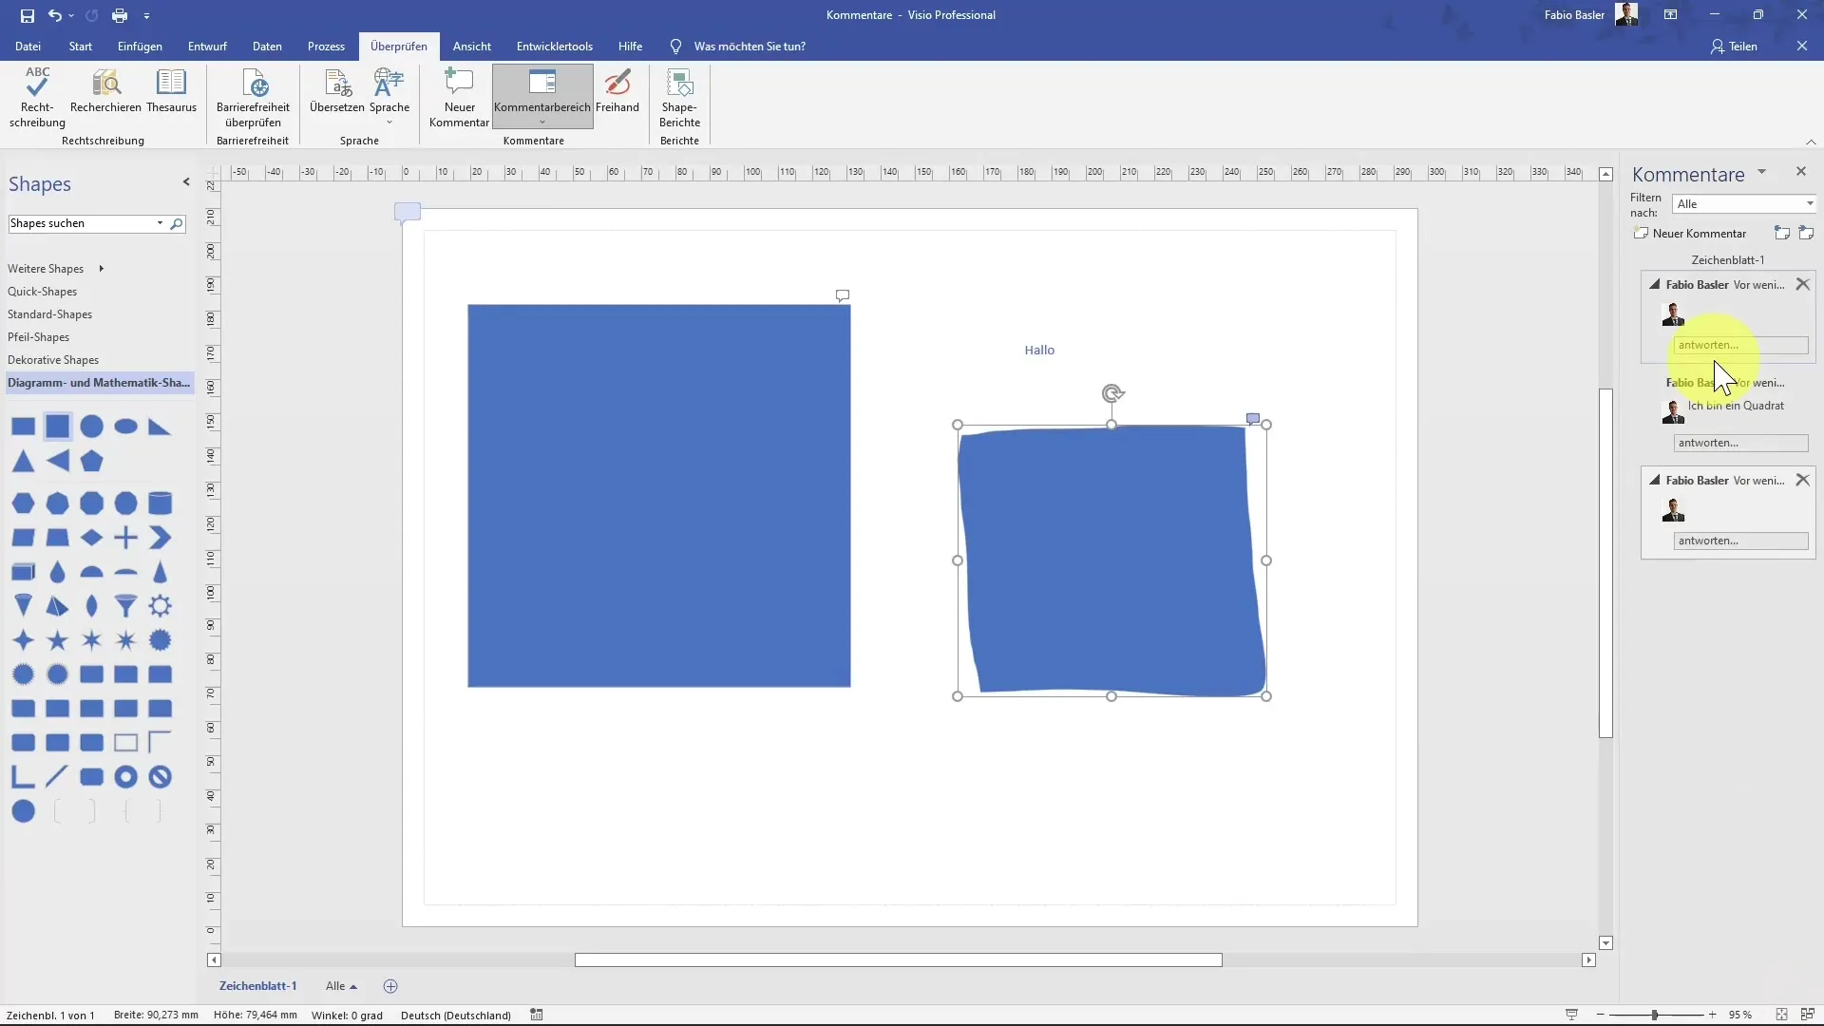
Task: Reply to the Ich bin ein Quadrat comment
Action: click(x=1740, y=443)
